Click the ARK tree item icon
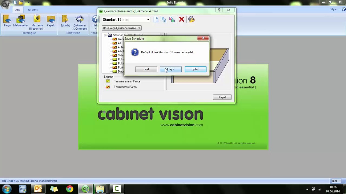 tap(115, 47)
